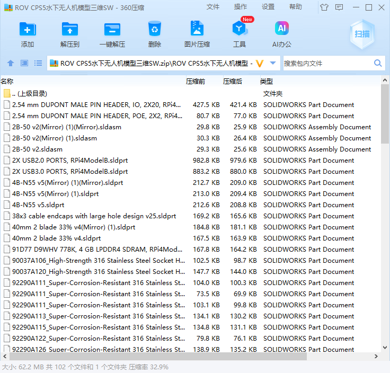390x373 pixels.
Task: Select 40mm 2 blade 33% v4(Mirror) (1).sldprt
Action: (190, 227)
